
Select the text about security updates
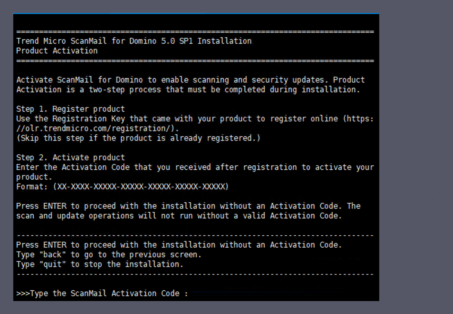pos(190,80)
